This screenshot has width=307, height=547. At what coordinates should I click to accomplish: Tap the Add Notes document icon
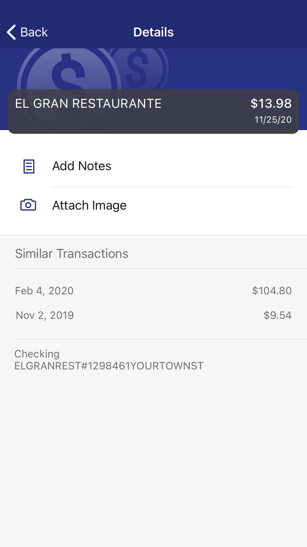click(29, 166)
